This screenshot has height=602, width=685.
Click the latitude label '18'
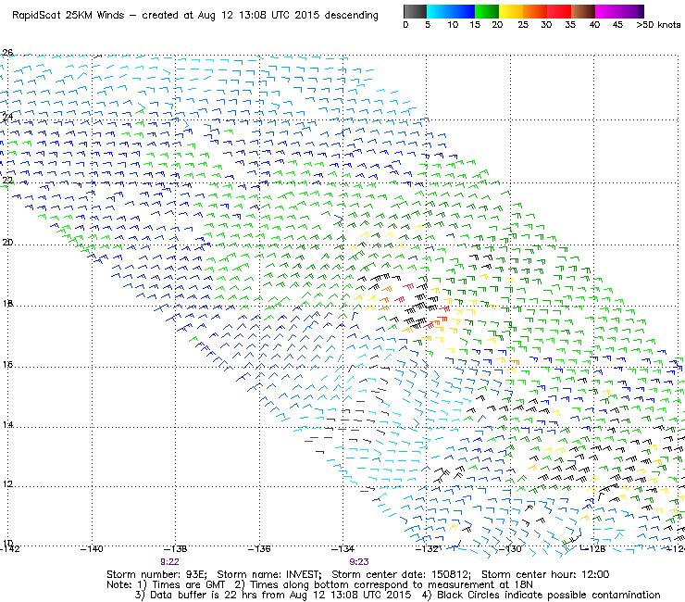click(x=7, y=303)
